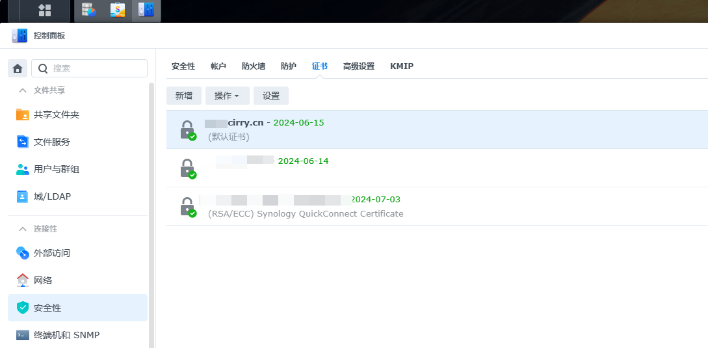Open 文件服务 file services
The image size is (708, 348).
52,142
